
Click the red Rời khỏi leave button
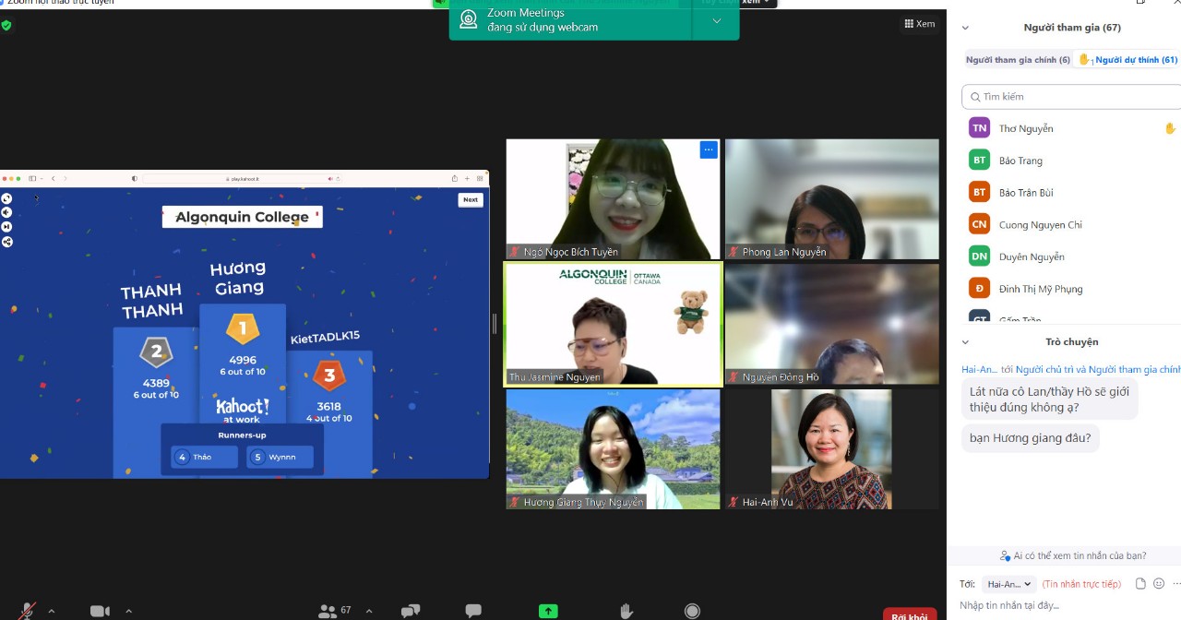click(x=909, y=615)
